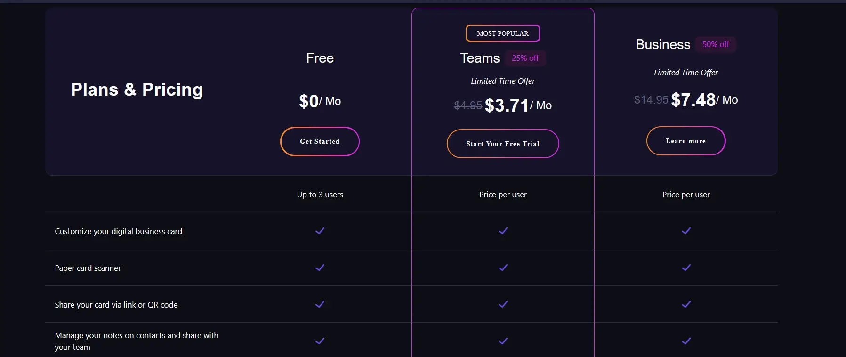The image size is (846, 357).
Task: Open the Business plan Learn more button
Action: click(x=685, y=141)
